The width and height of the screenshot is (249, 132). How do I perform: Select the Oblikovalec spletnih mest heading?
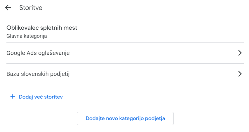coord(42,28)
